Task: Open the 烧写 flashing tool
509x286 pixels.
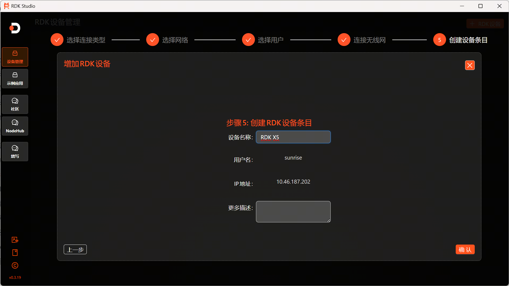Action: (15, 151)
